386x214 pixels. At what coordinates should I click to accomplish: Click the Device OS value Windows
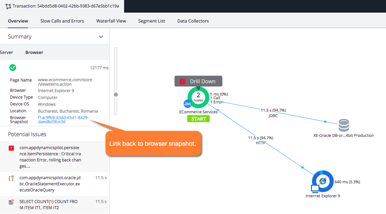tap(47, 104)
